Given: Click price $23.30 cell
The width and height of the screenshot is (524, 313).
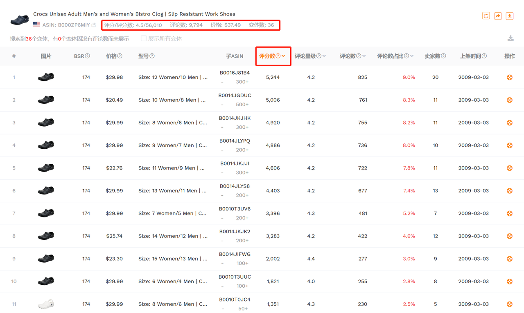Looking at the screenshot, I should (x=114, y=259).
